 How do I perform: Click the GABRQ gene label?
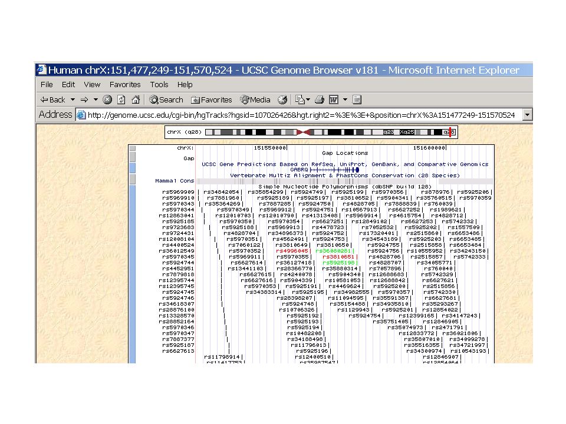point(299,170)
